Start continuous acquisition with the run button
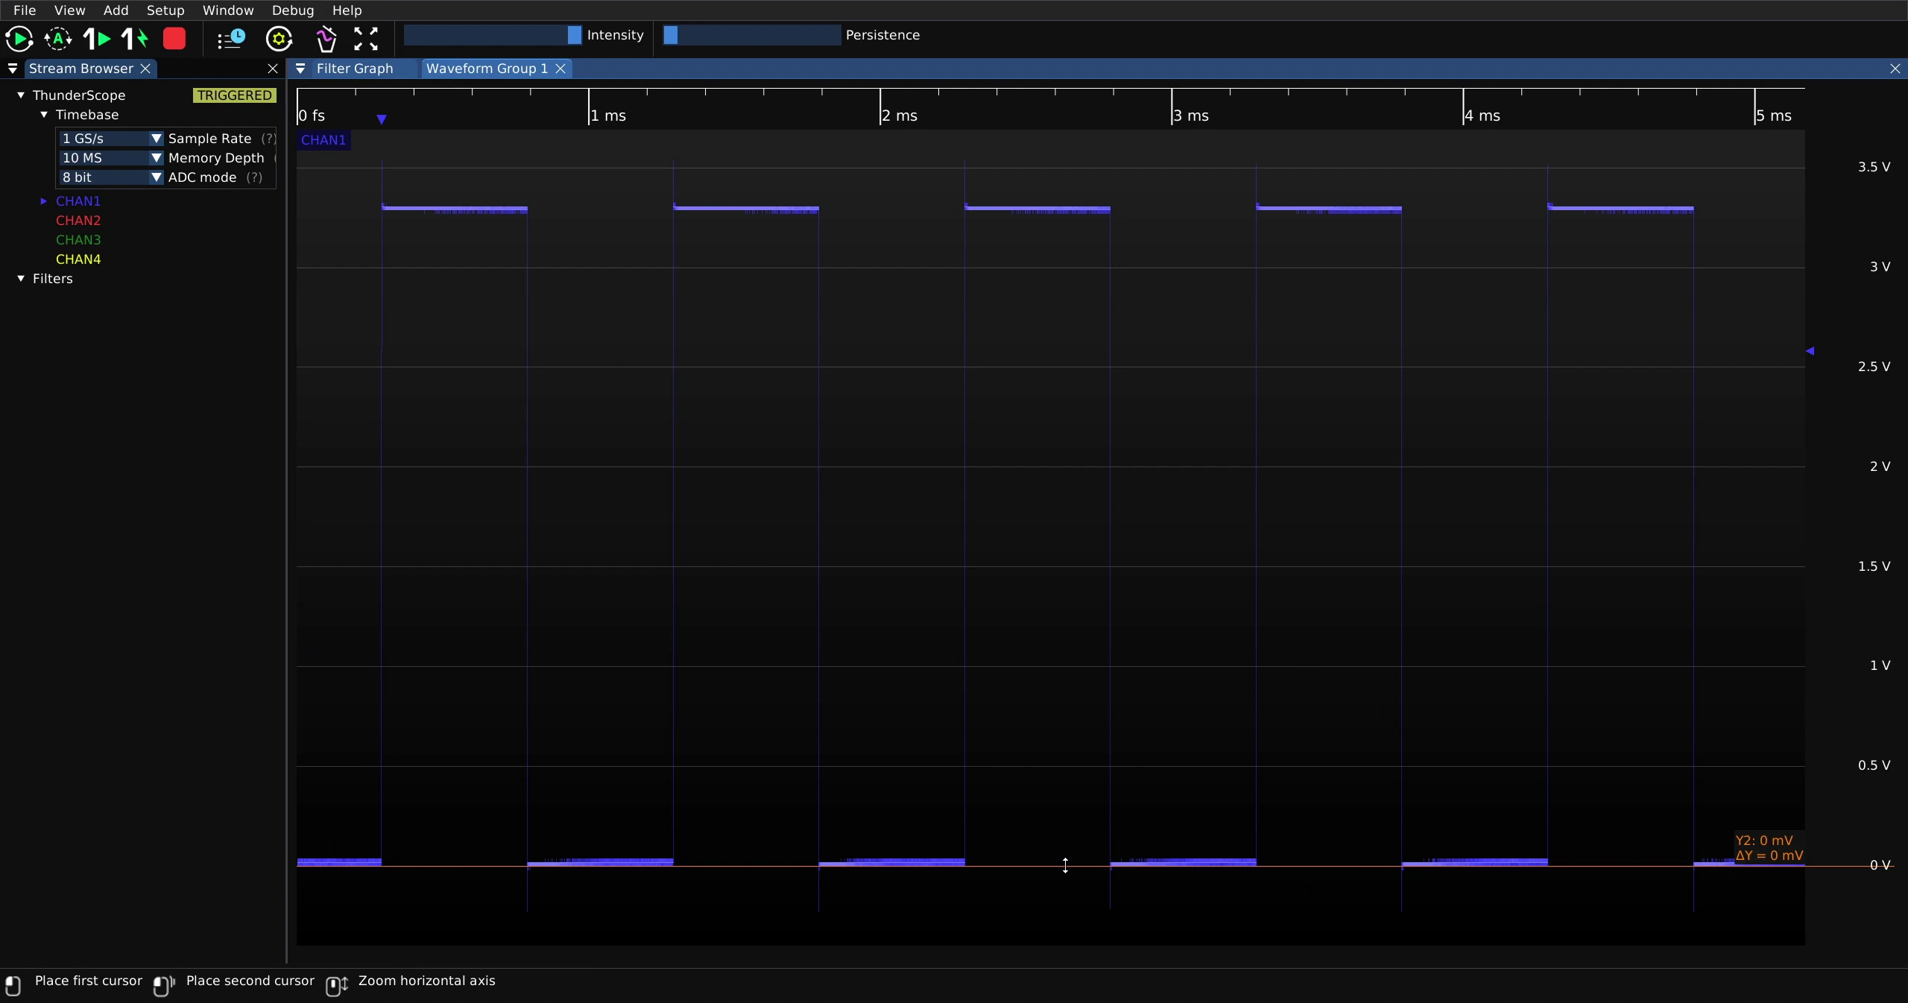The image size is (1908, 1003). (x=19, y=38)
